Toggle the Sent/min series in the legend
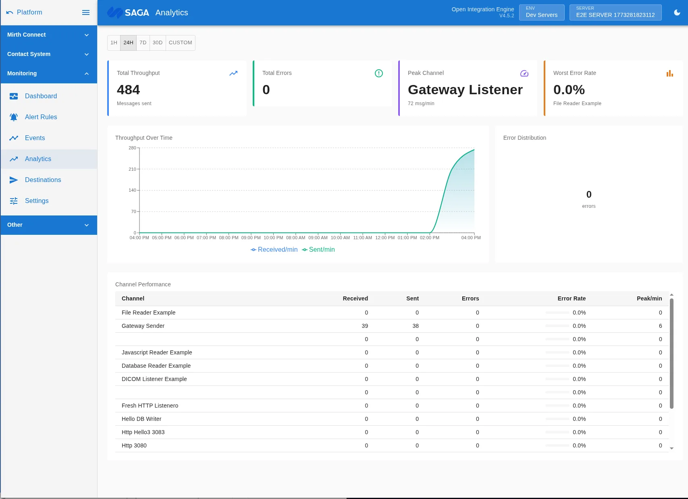This screenshot has height=499, width=688. coord(318,249)
